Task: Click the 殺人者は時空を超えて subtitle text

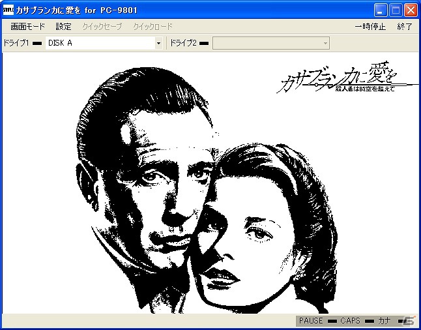Action: pos(365,89)
